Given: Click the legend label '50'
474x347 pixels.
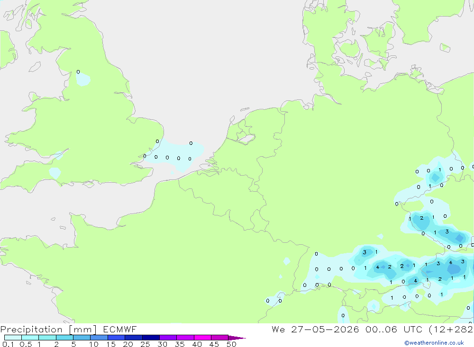Looking at the screenshot, I should [231, 344].
